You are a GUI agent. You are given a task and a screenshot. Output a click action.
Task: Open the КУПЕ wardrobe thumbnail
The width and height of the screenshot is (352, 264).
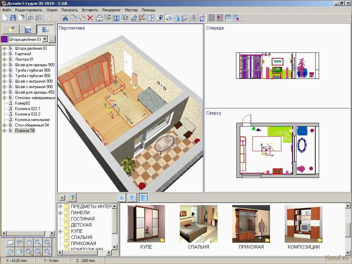(x=146, y=224)
